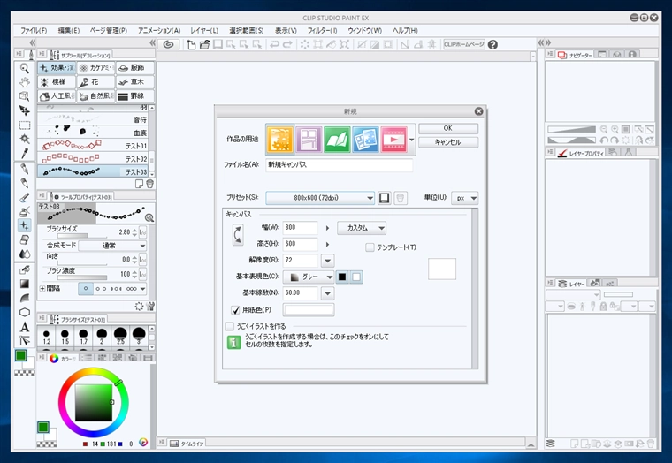672x463 pixels.
Task: Select the Move Layer tool
Action: click(x=25, y=110)
